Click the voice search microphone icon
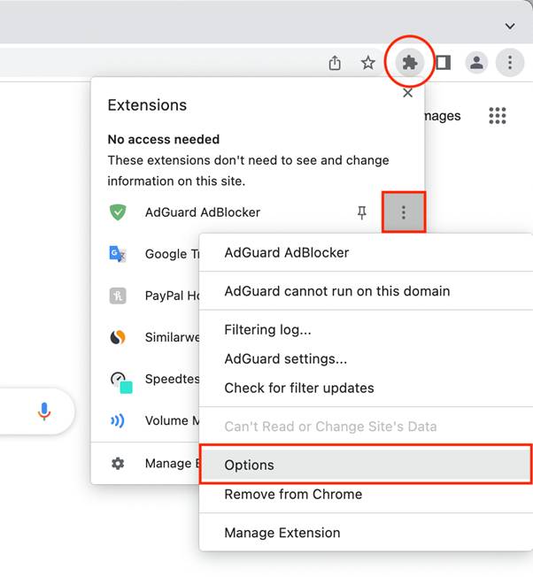The width and height of the screenshot is (533, 577). pos(43,412)
